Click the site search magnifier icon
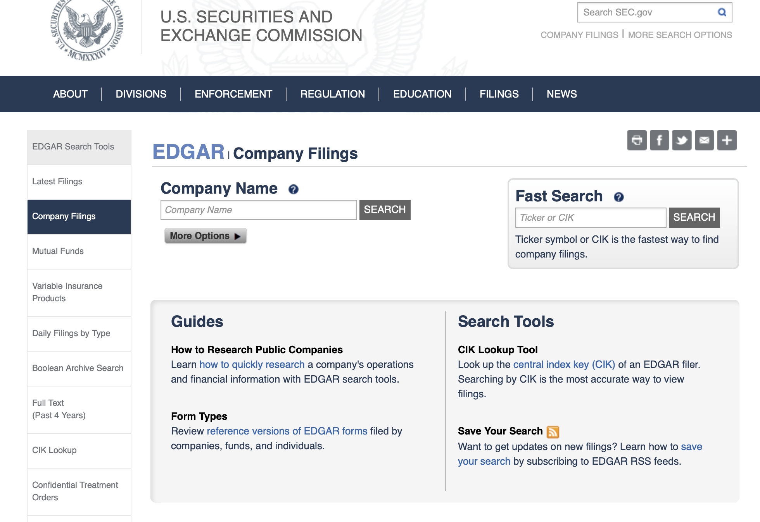The height and width of the screenshot is (522, 760). (x=722, y=12)
